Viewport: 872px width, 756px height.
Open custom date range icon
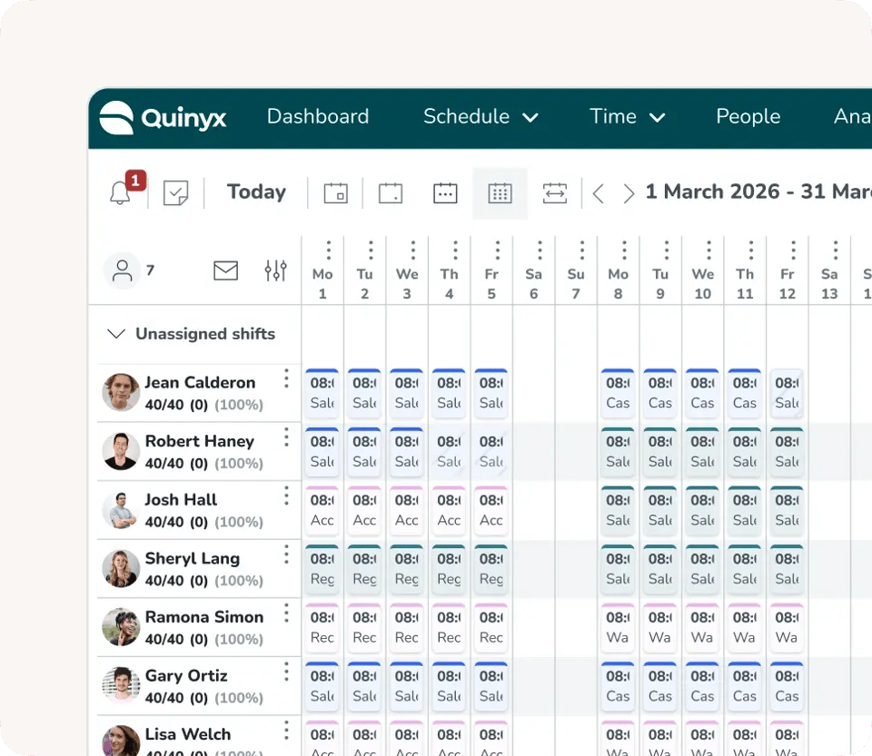[555, 193]
